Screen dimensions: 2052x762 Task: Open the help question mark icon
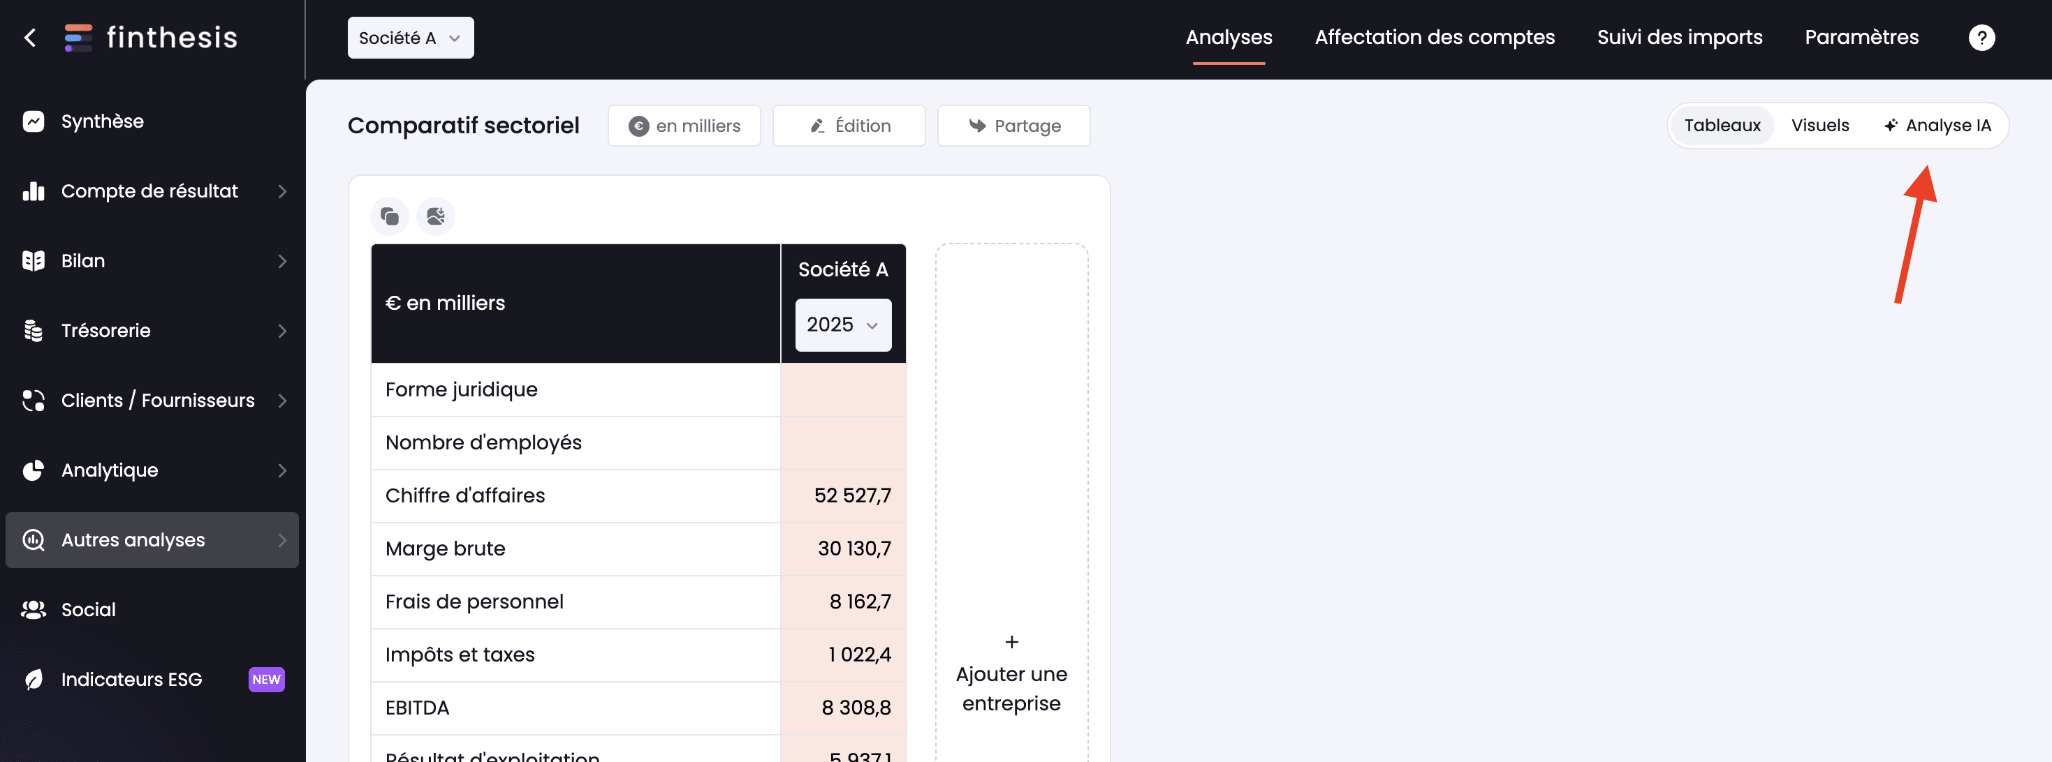coord(1982,38)
